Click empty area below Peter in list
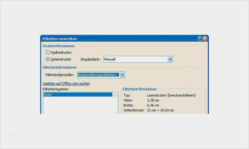Screen dimensions: 249x149 (x=78, y=106)
